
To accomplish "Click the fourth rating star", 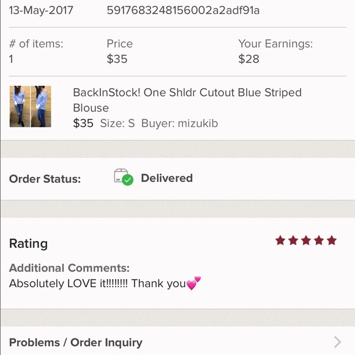I will pos(319,240).
